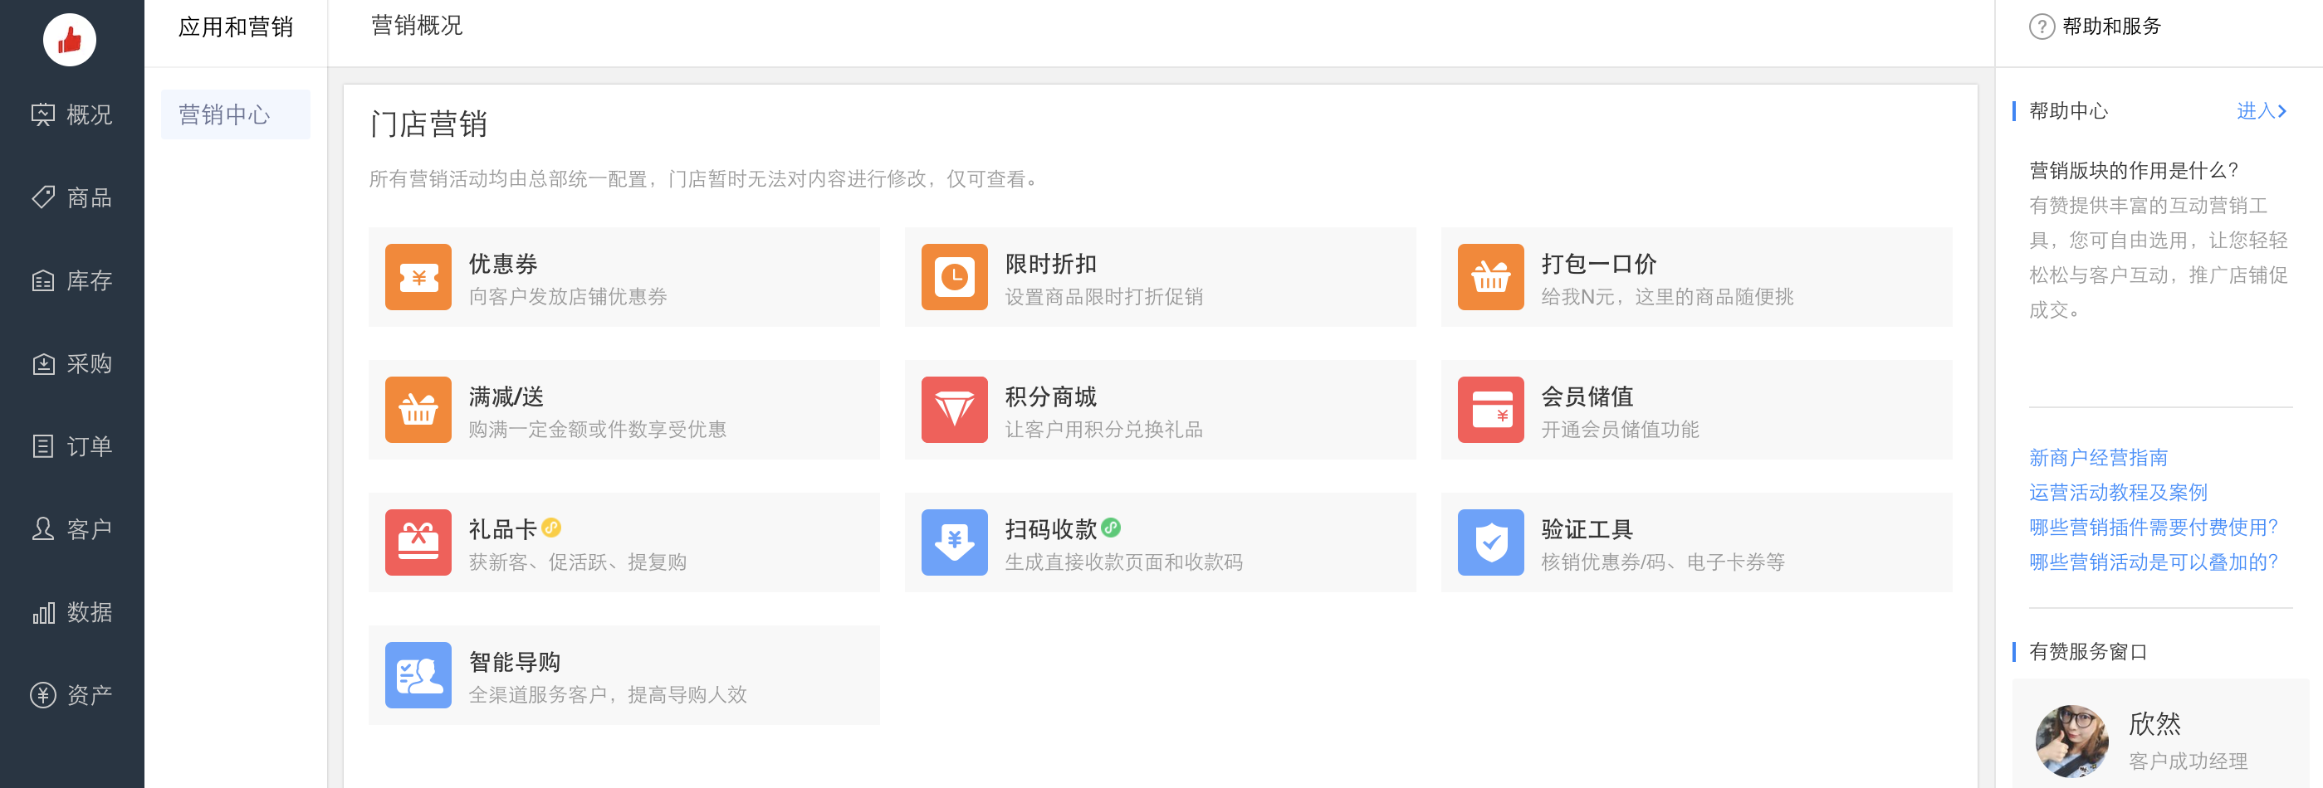The height and width of the screenshot is (788, 2323).
Task: Click the 礼品卡 gift icon
Action: click(418, 542)
